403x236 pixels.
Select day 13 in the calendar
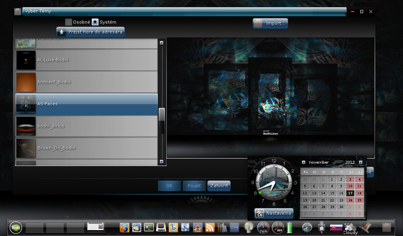pyautogui.click(x=314, y=193)
